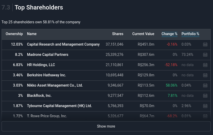Open calendar icon for Nikko Asset Management row

point(205,86)
